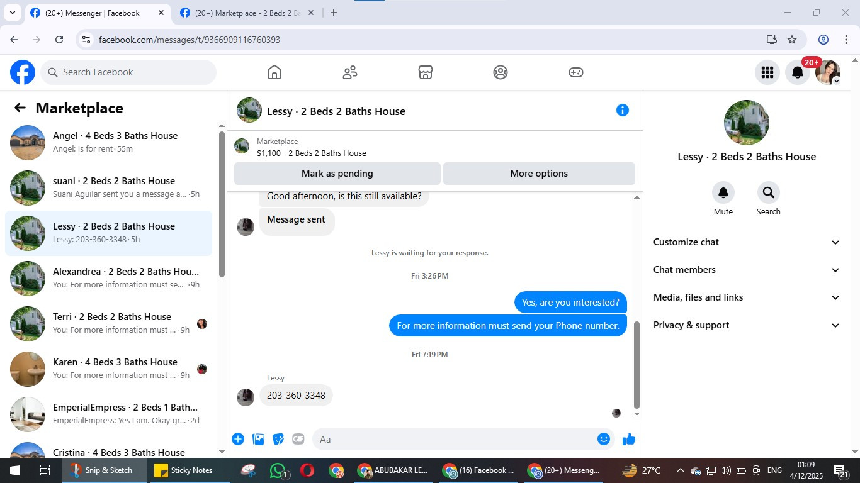The image size is (860, 483).
Task: Click the Mark as pending button
Action: coord(337,174)
